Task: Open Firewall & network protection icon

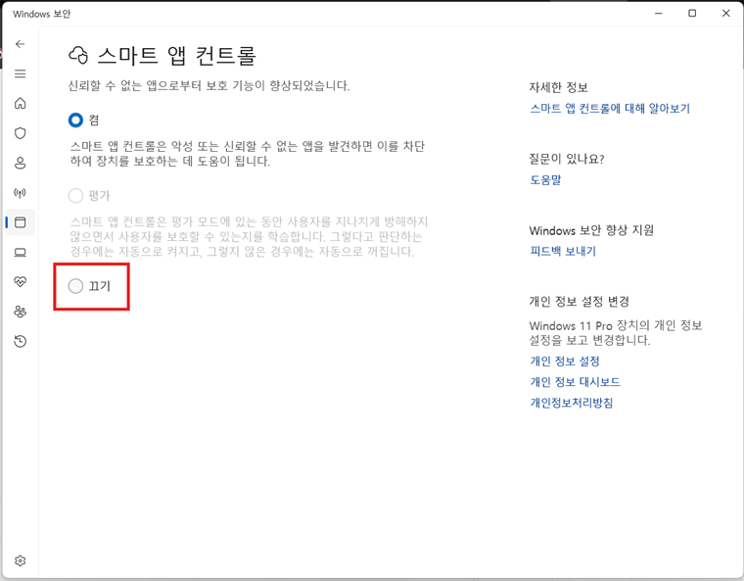Action: (x=20, y=192)
